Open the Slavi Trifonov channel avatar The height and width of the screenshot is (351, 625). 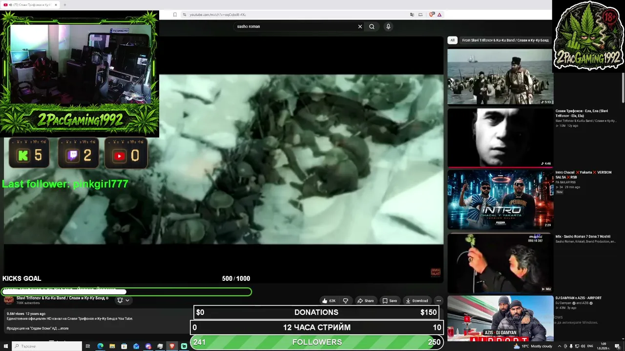[9, 300]
